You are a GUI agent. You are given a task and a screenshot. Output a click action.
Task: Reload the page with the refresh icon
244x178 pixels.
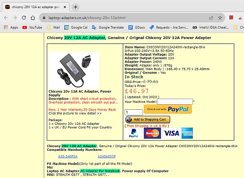pyautogui.click(x=24, y=18)
